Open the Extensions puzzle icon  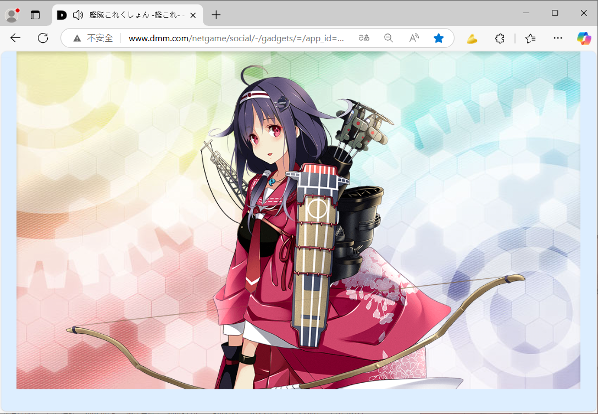coord(500,38)
